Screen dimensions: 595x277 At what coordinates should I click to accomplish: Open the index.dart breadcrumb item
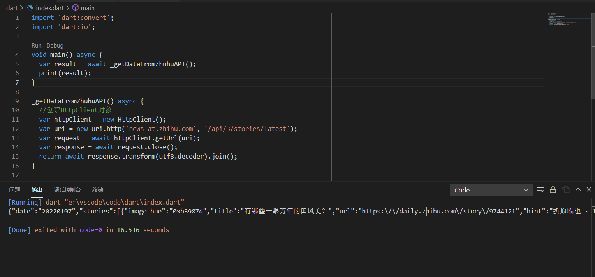(50, 8)
